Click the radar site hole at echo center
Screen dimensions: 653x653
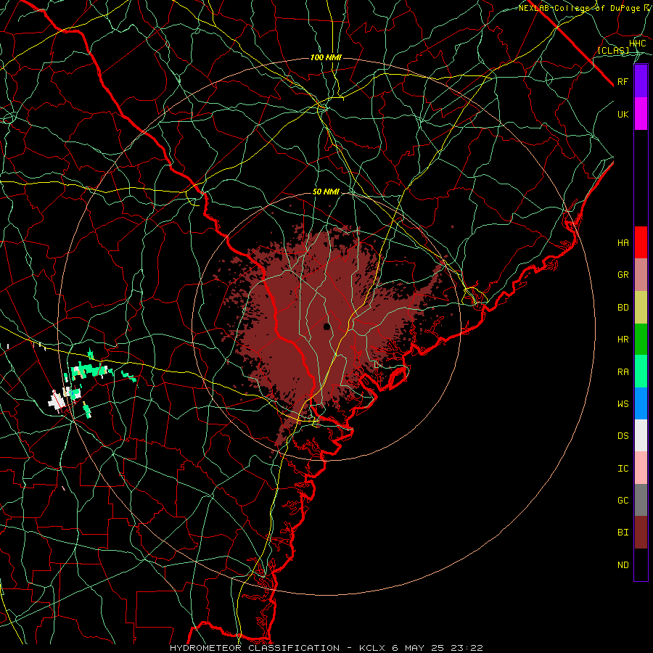pyautogui.click(x=326, y=326)
